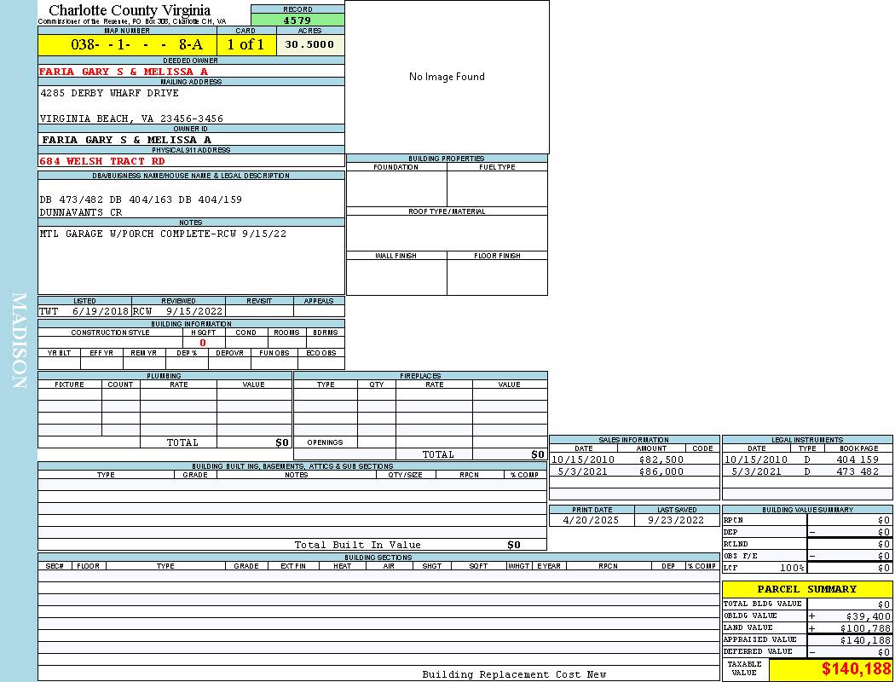Click the Charlotte County Virginia title
Image resolution: width=895 pixels, height=682 pixels.
[130, 10]
